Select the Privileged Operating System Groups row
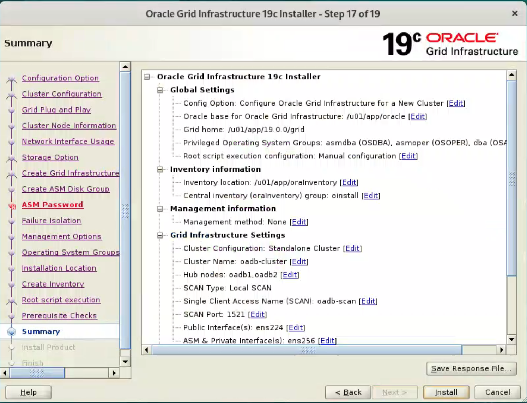527x403 pixels. point(345,143)
